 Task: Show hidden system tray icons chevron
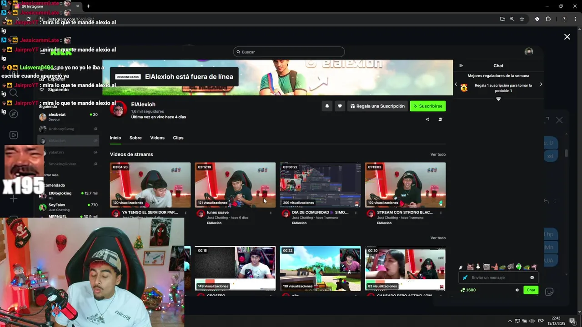point(510,321)
